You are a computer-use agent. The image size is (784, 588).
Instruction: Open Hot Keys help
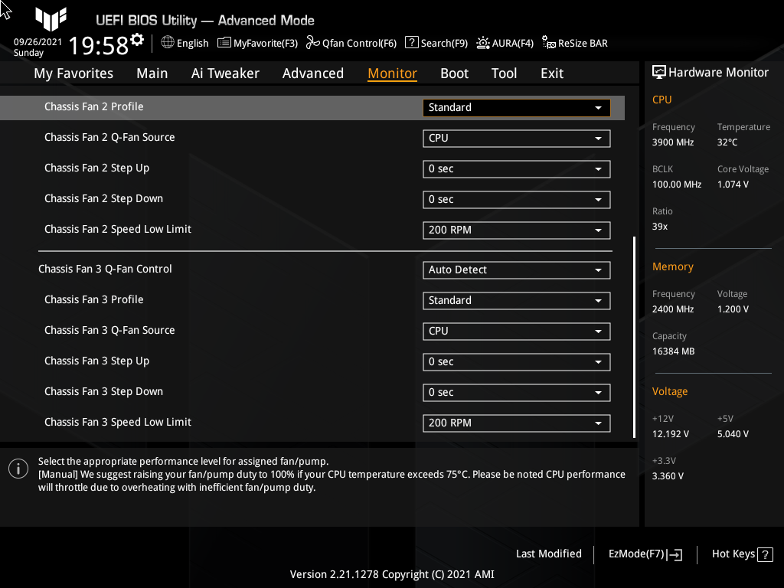[740, 554]
